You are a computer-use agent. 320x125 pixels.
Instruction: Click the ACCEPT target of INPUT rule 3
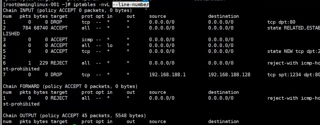click(x=59, y=40)
